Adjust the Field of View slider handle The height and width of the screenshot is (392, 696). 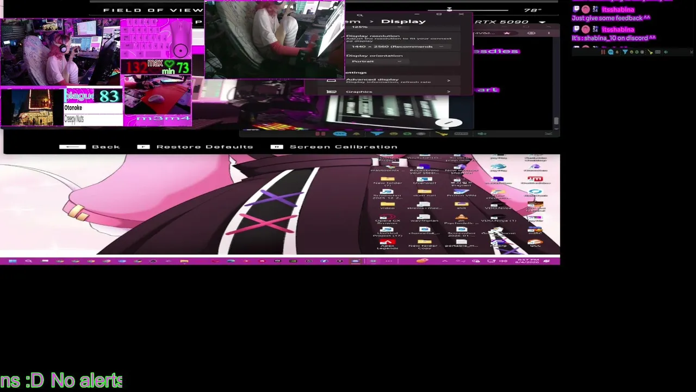pos(449,10)
